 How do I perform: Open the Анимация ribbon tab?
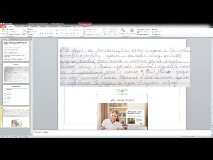click(x=43, y=27)
